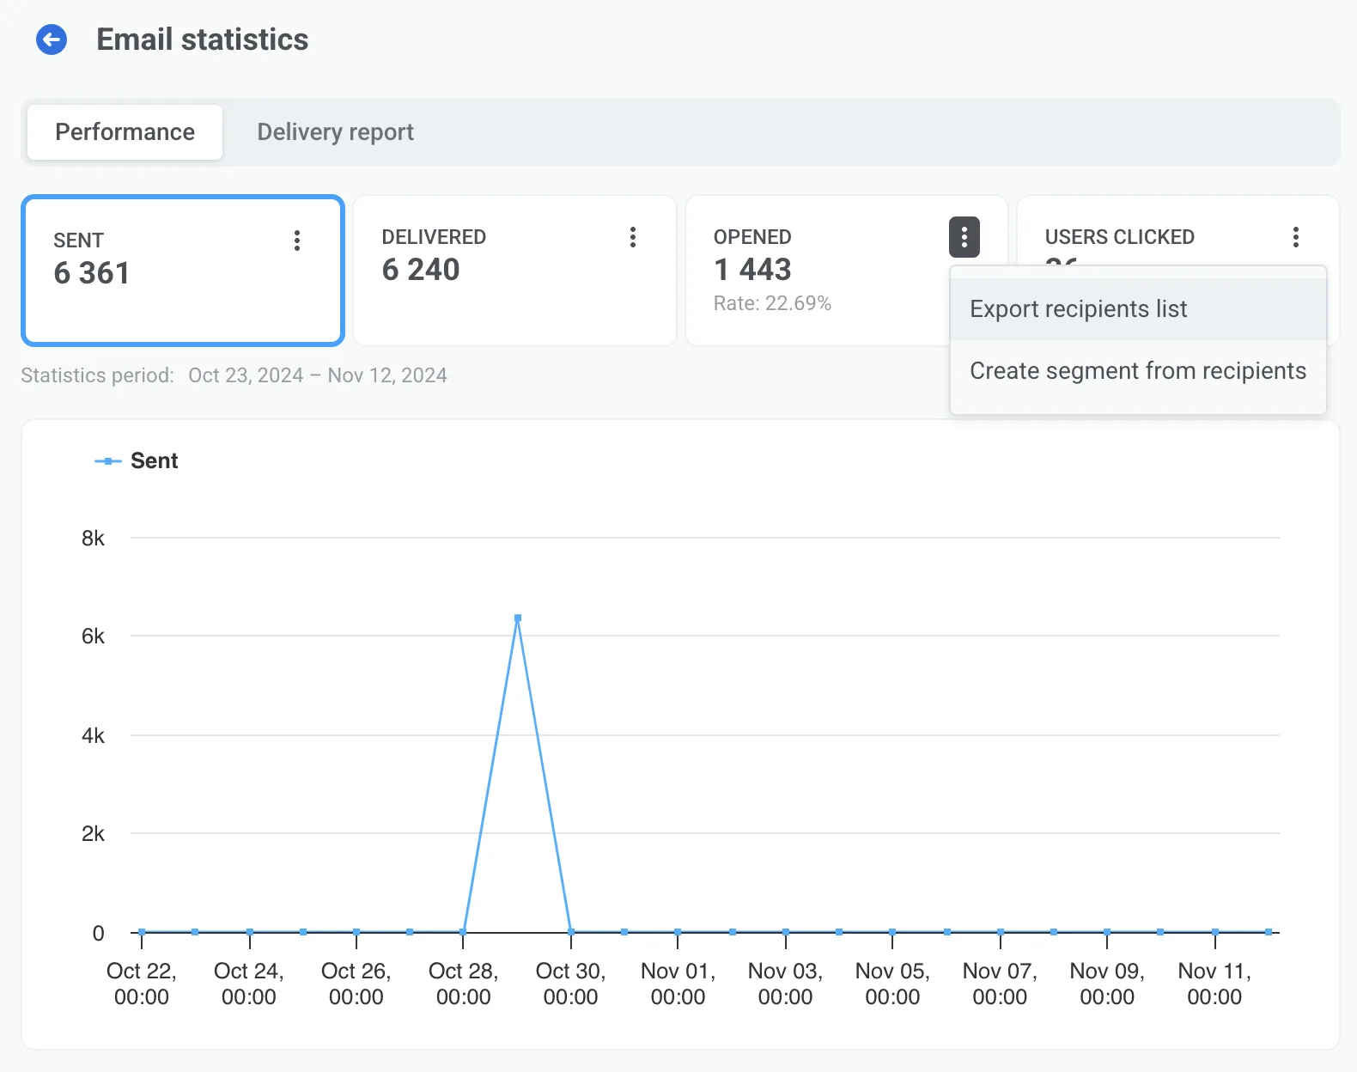Open the Delivered card three-dot menu
Image resolution: width=1357 pixels, height=1072 pixels.
pos(633,237)
